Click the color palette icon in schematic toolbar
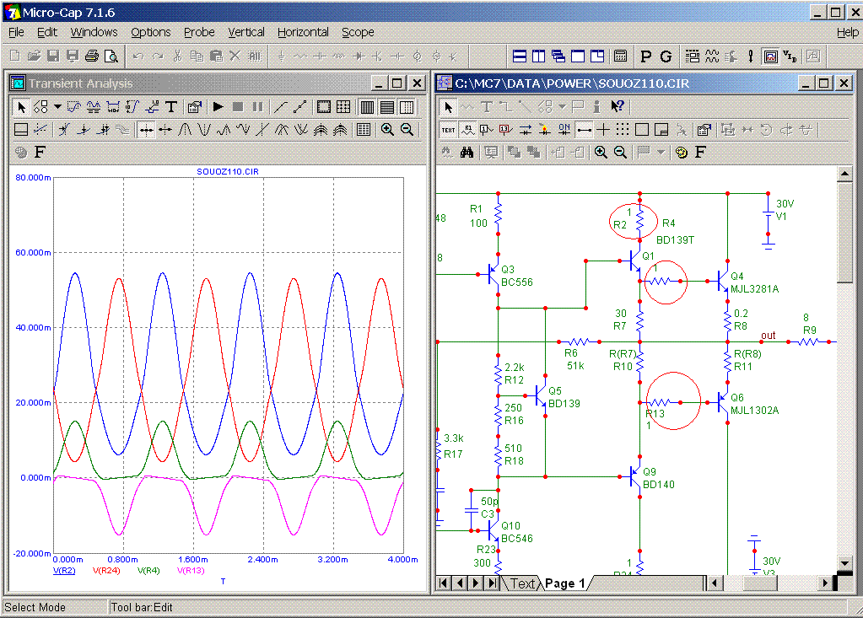Screen dimensions: 863x618 click(x=682, y=153)
